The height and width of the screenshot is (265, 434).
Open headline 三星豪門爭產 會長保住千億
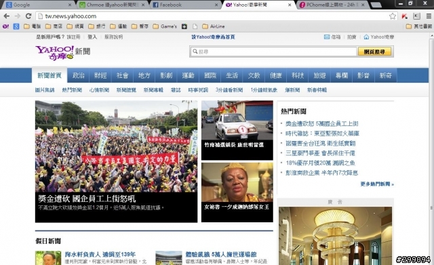point(320,153)
